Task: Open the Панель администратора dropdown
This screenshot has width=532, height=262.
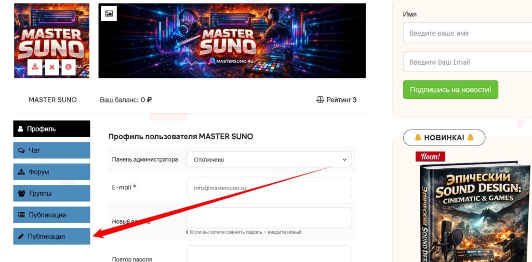Action: [x=269, y=160]
